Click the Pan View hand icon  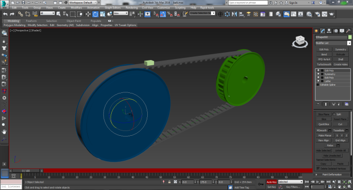339,187
